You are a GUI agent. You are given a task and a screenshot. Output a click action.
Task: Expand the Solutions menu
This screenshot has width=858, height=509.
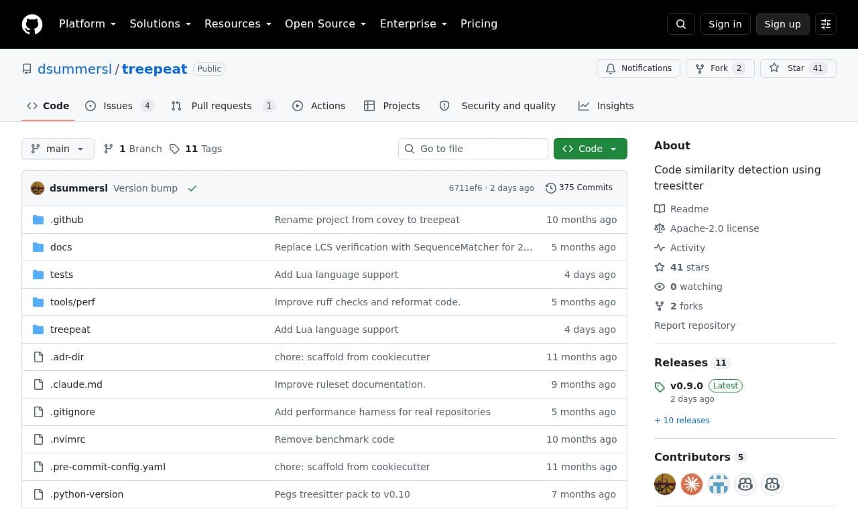click(160, 24)
